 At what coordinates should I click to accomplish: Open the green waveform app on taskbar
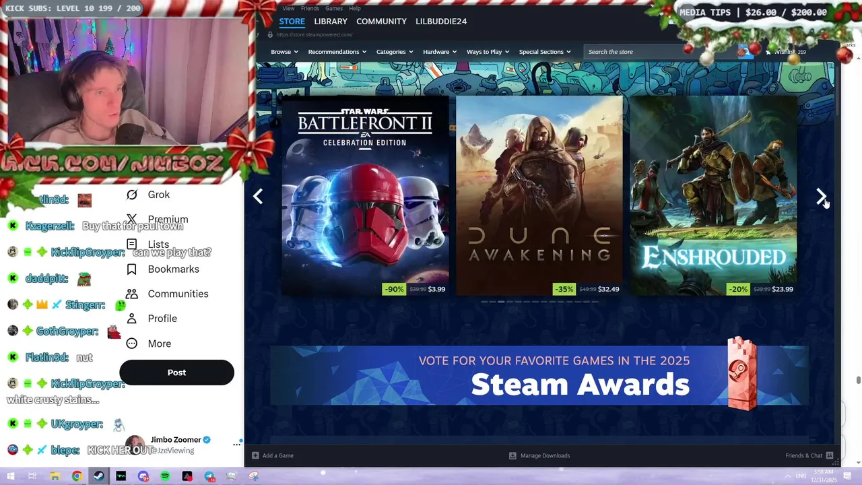(x=121, y=476)
